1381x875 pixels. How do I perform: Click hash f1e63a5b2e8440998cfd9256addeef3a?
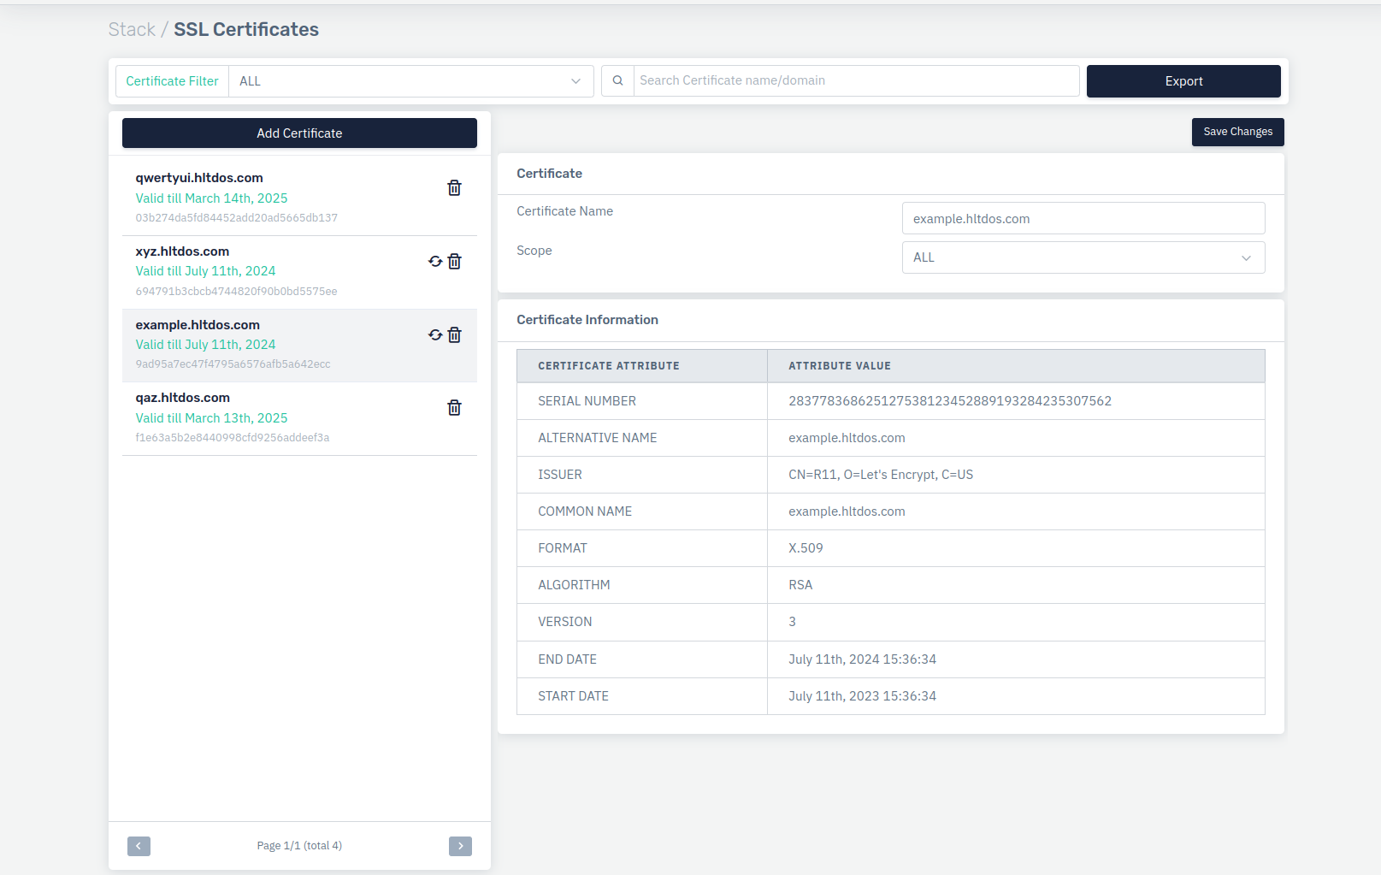(x=232, y=438)
